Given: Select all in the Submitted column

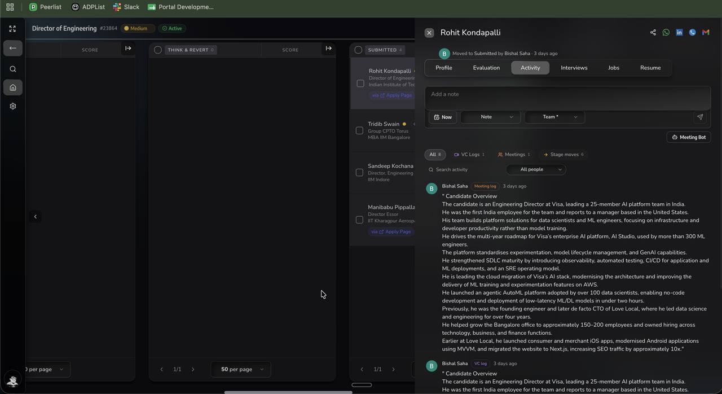Looking at the screenshot, I should pos(358,50).
